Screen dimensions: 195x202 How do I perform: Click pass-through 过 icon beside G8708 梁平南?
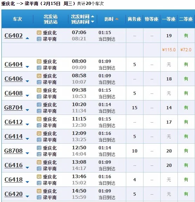(39, 154)
